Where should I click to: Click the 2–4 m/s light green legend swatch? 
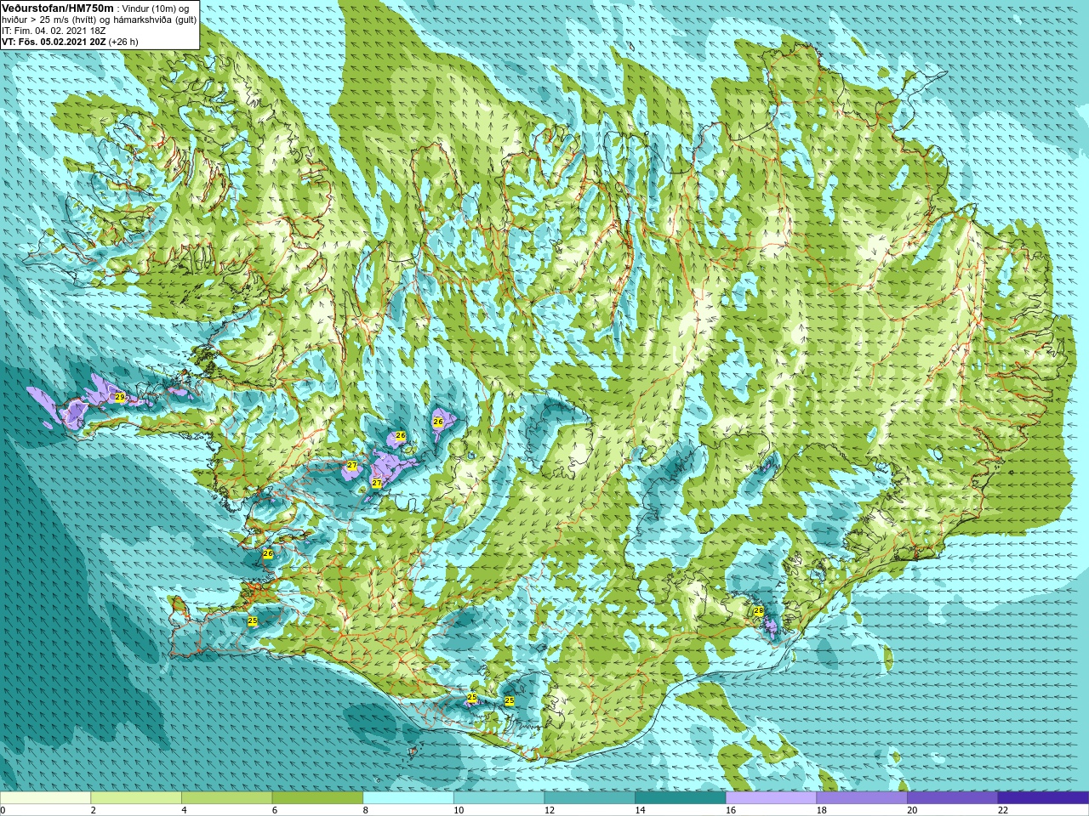136,798
